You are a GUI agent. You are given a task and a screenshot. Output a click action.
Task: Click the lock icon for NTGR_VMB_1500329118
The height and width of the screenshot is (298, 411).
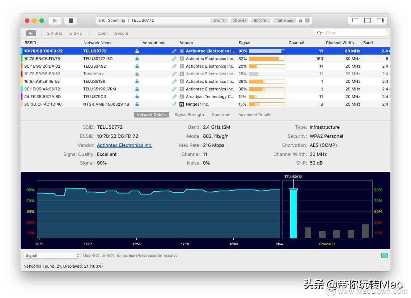137,104
